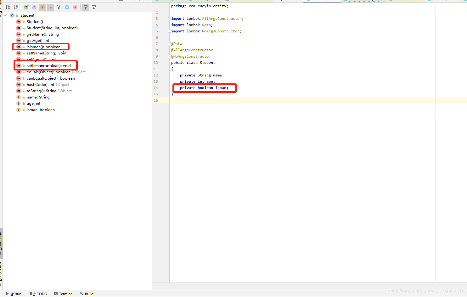Screen dimensions: 467x297
Task: Click line number 10 in gutter
Action: coord(156,63)
